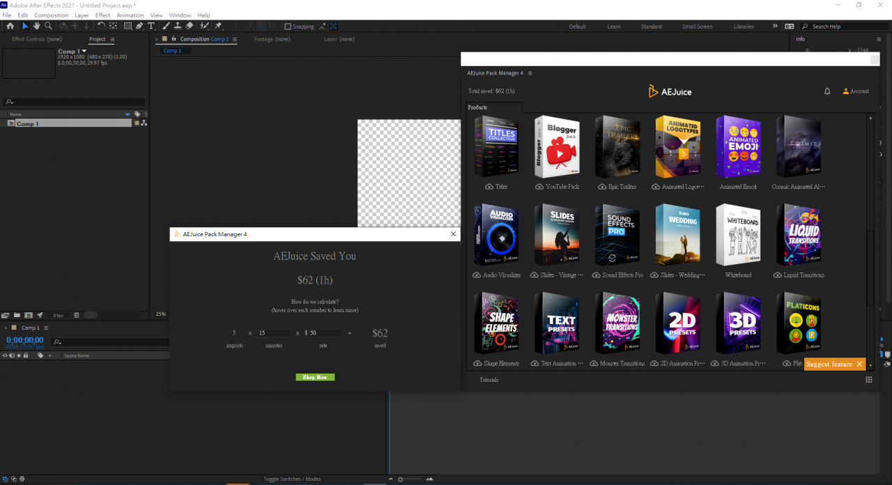Click the Home icon in the toolbar
892x485 pixels.
click(x=10, y=26)
